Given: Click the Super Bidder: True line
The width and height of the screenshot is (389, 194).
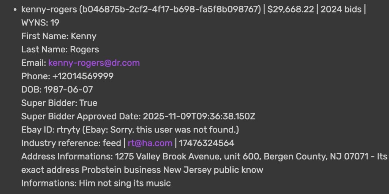Looking at the screenshot, I should pyautogui.click(x=59, y=103).
